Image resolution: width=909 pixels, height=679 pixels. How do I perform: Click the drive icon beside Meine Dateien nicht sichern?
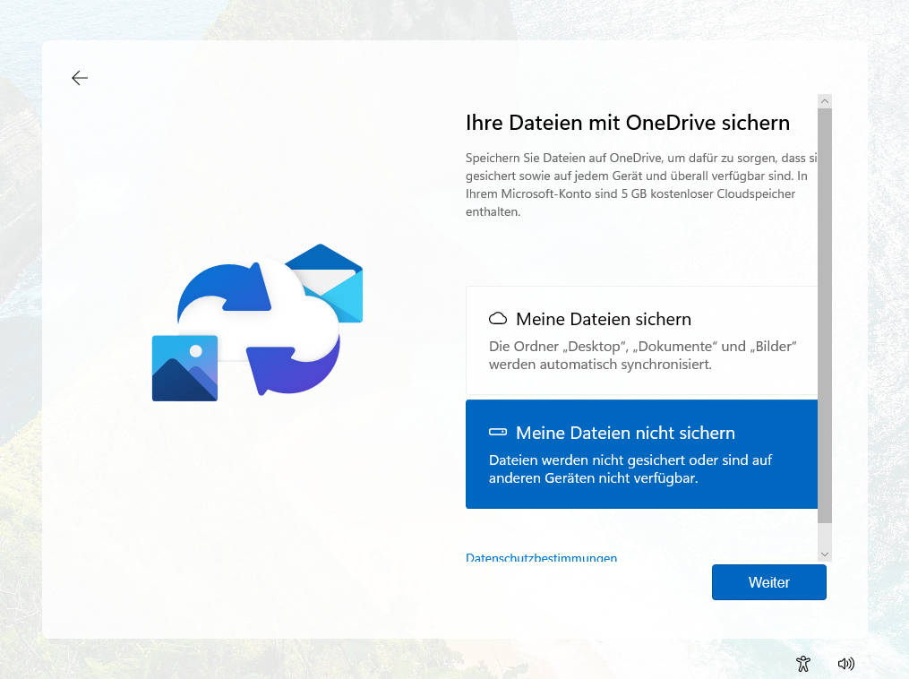click(498, 433)
